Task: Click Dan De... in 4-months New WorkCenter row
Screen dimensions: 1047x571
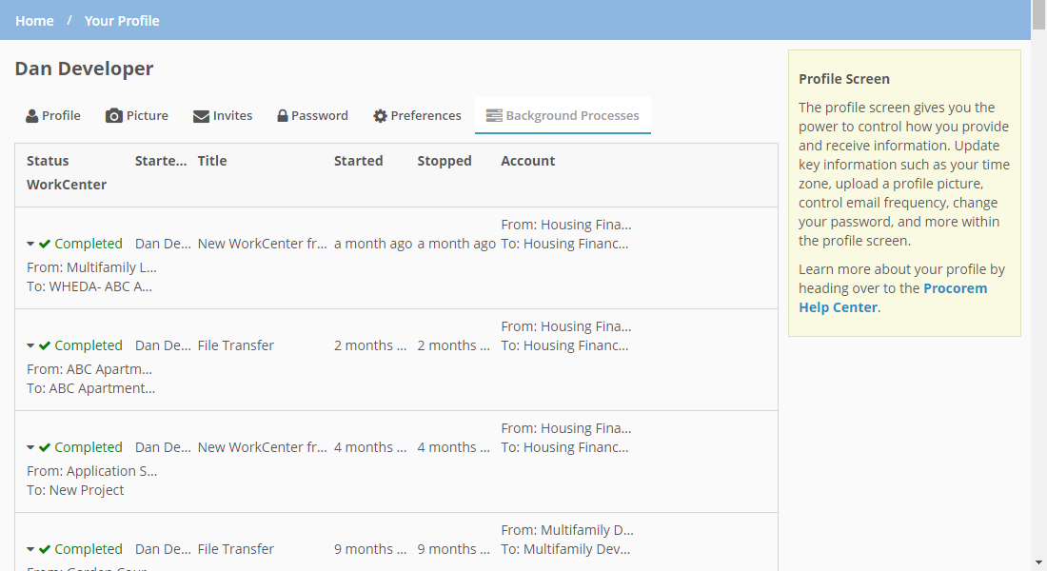Action: 163,447
